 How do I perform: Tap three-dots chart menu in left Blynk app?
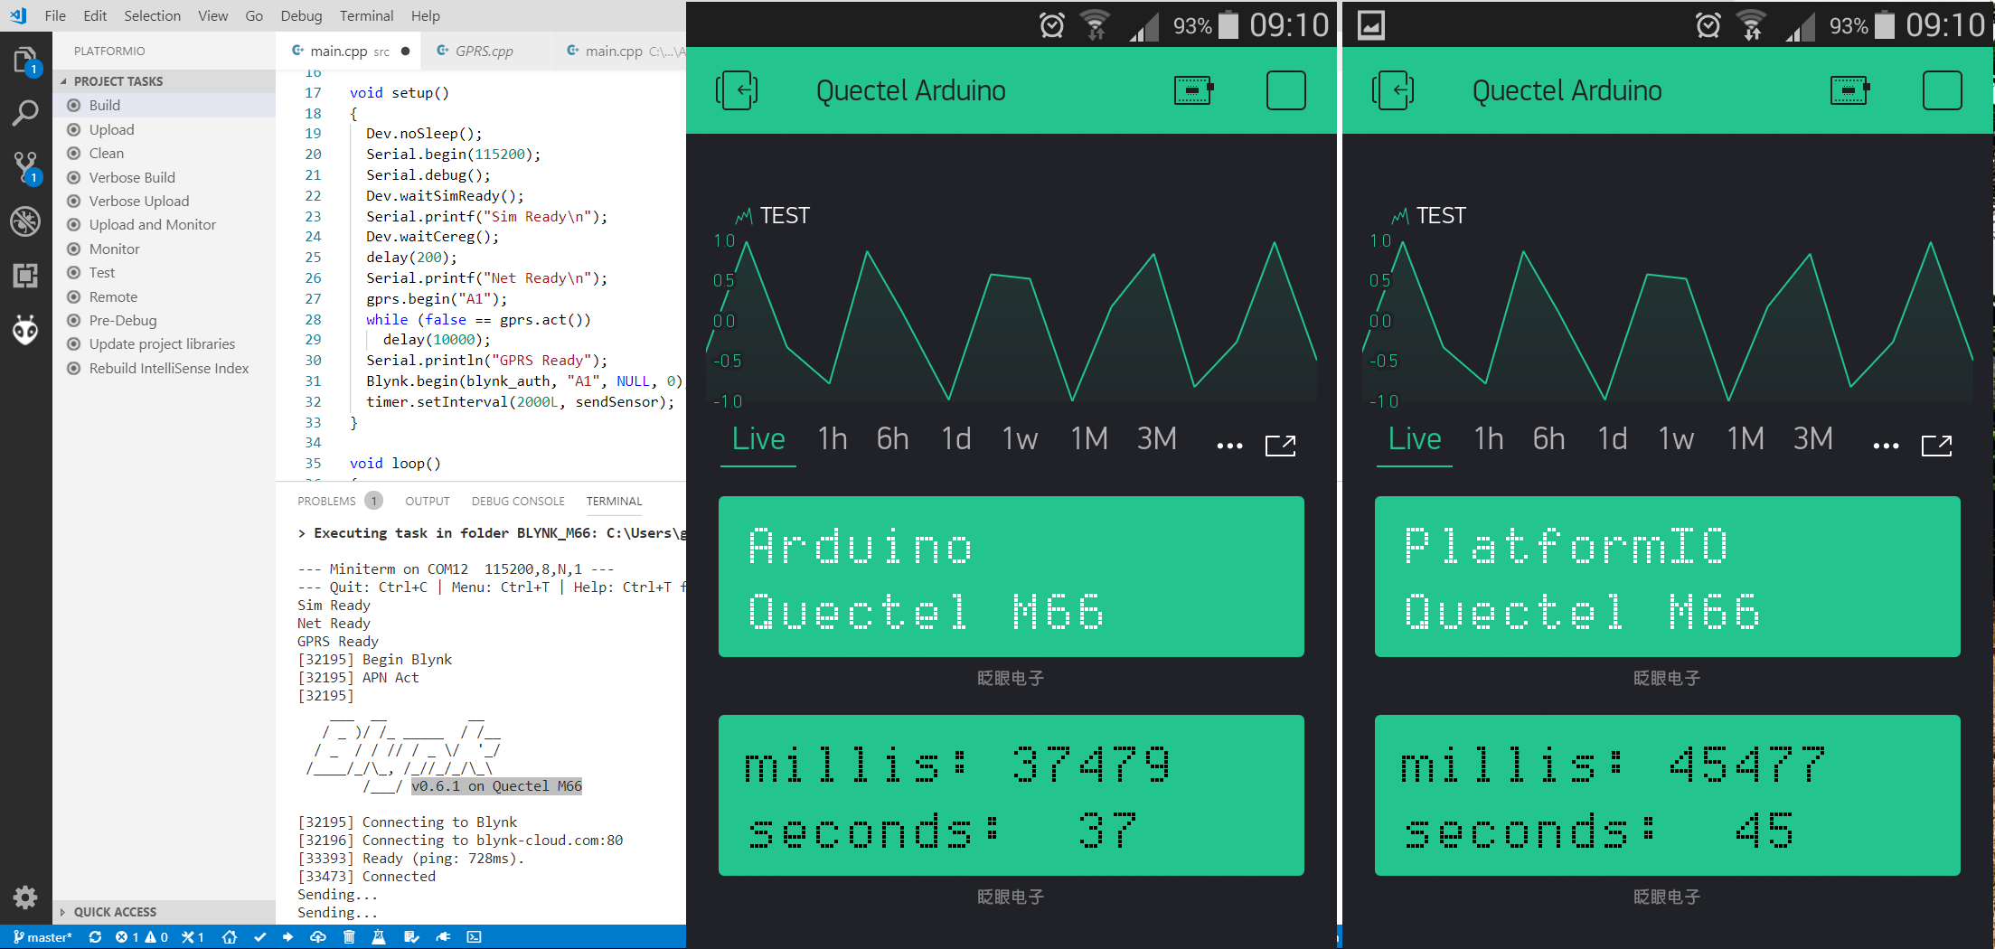(x=1229, y=446)
